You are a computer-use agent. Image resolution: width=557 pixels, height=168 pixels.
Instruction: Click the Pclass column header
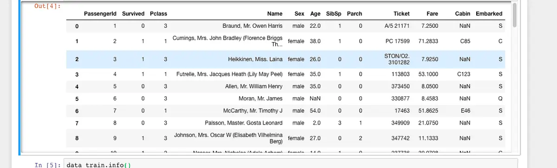coord(158,14)
